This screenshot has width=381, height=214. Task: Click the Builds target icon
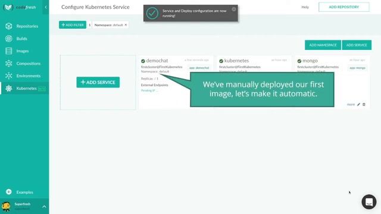click(x=9, y=38)
